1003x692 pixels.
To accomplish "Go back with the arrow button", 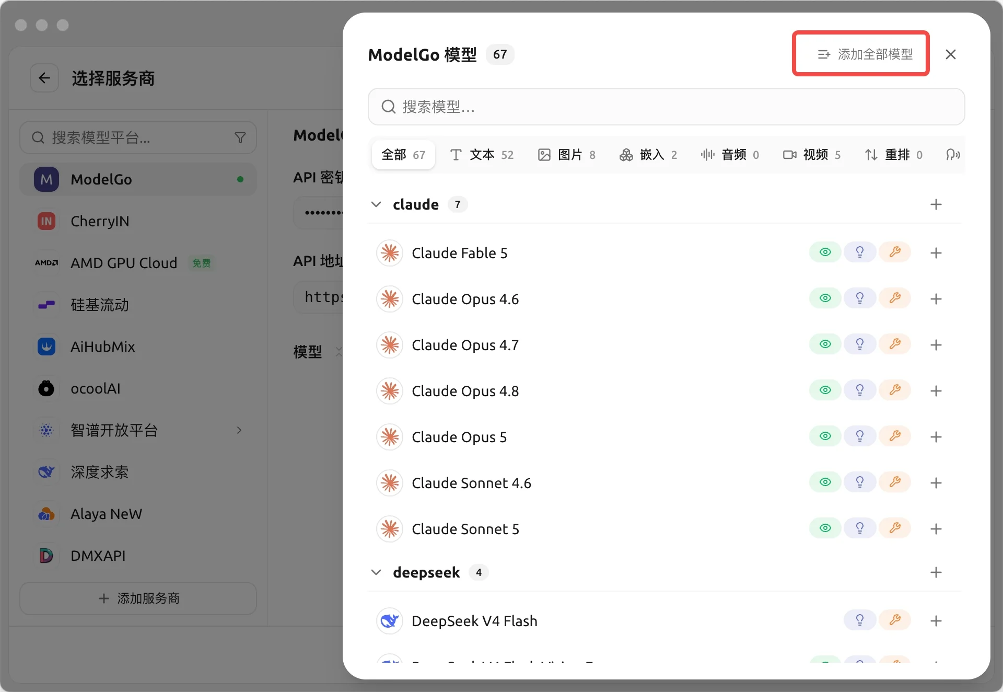I will coord(44,78).
